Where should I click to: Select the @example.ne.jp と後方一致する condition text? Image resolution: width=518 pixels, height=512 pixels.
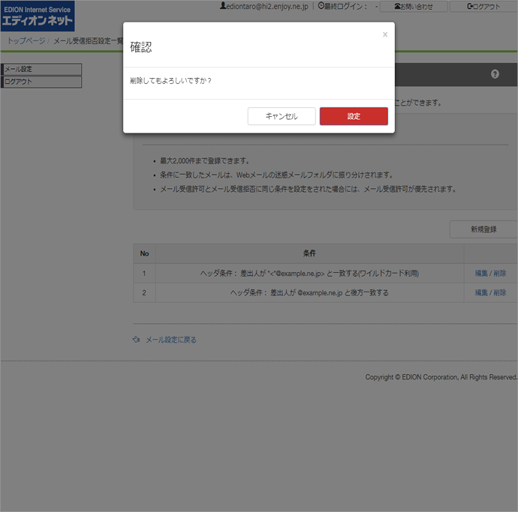(x=309, y=292)
